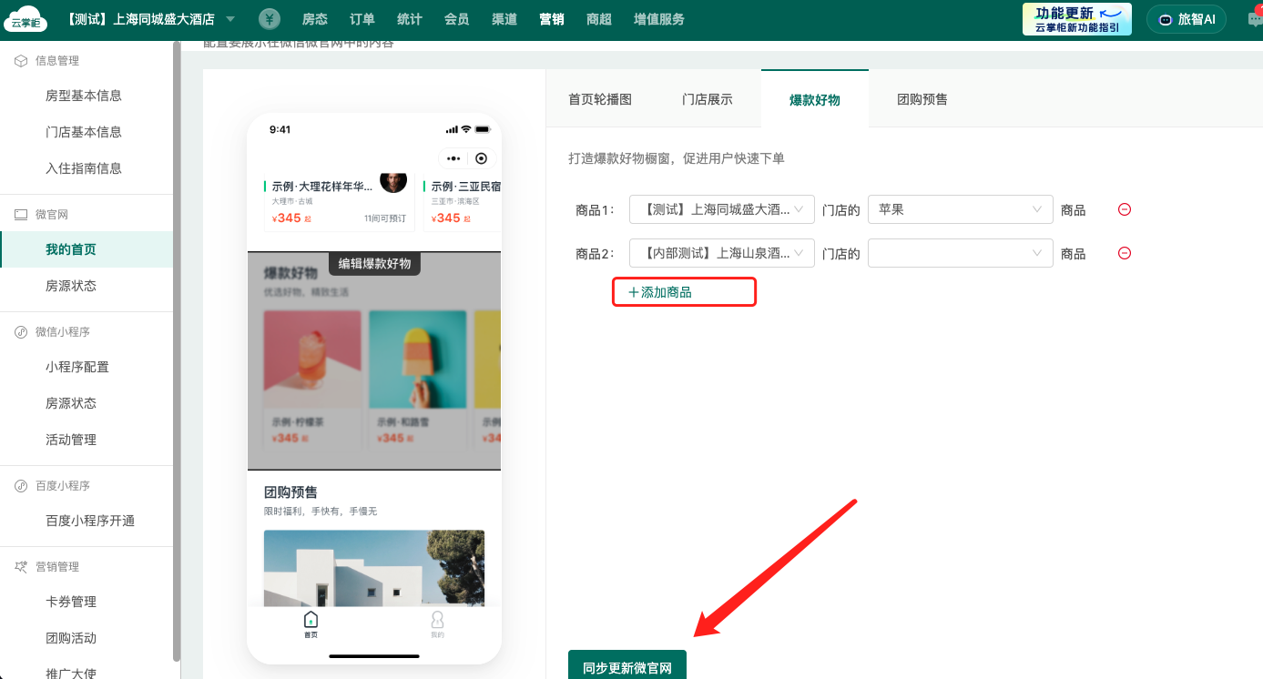Open 商品1 product dropdown showing 苹果
This screenshot has height=679, width=1263.
click(961, 209)
